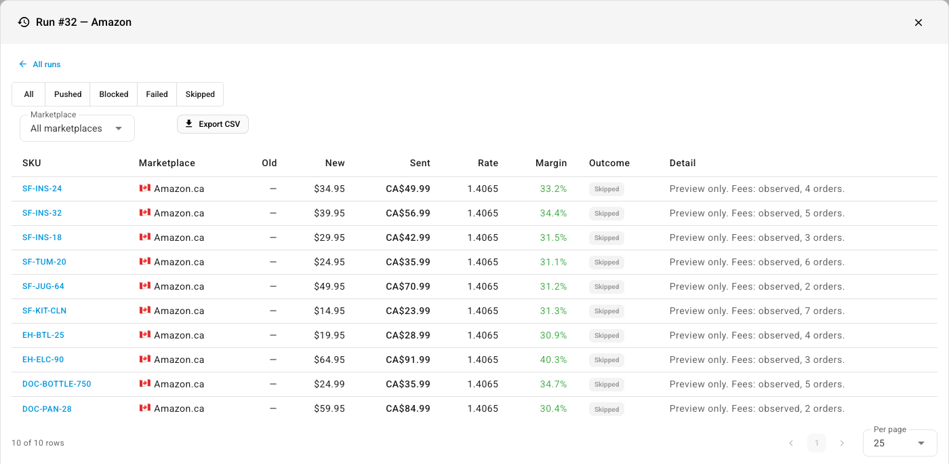The image size is (949, 464).
Task: Click the Marketplace column header
Action: click(x=167, y=163)
